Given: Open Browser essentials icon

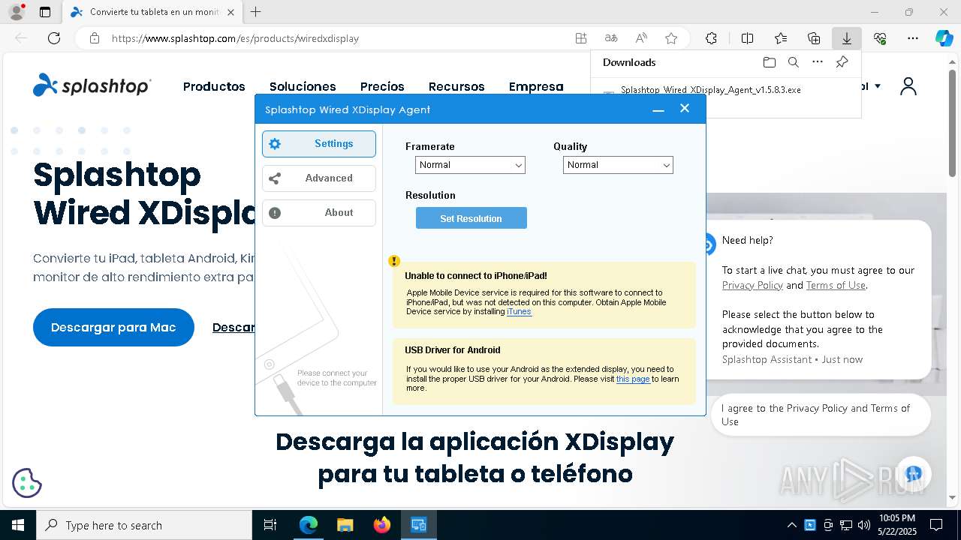Looking at the screenshot, I should point(880,38).
